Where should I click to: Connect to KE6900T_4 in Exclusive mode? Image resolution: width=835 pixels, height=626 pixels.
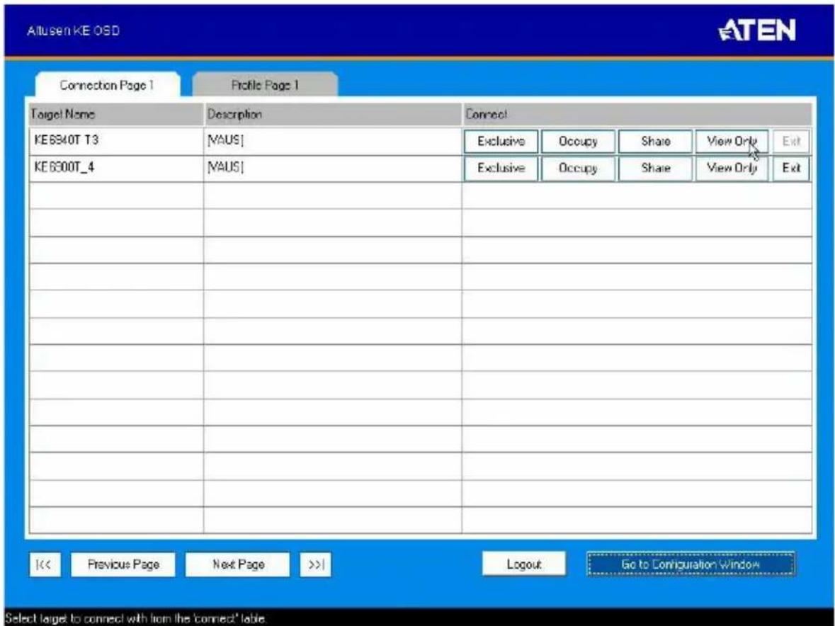[x=501, y=169]
